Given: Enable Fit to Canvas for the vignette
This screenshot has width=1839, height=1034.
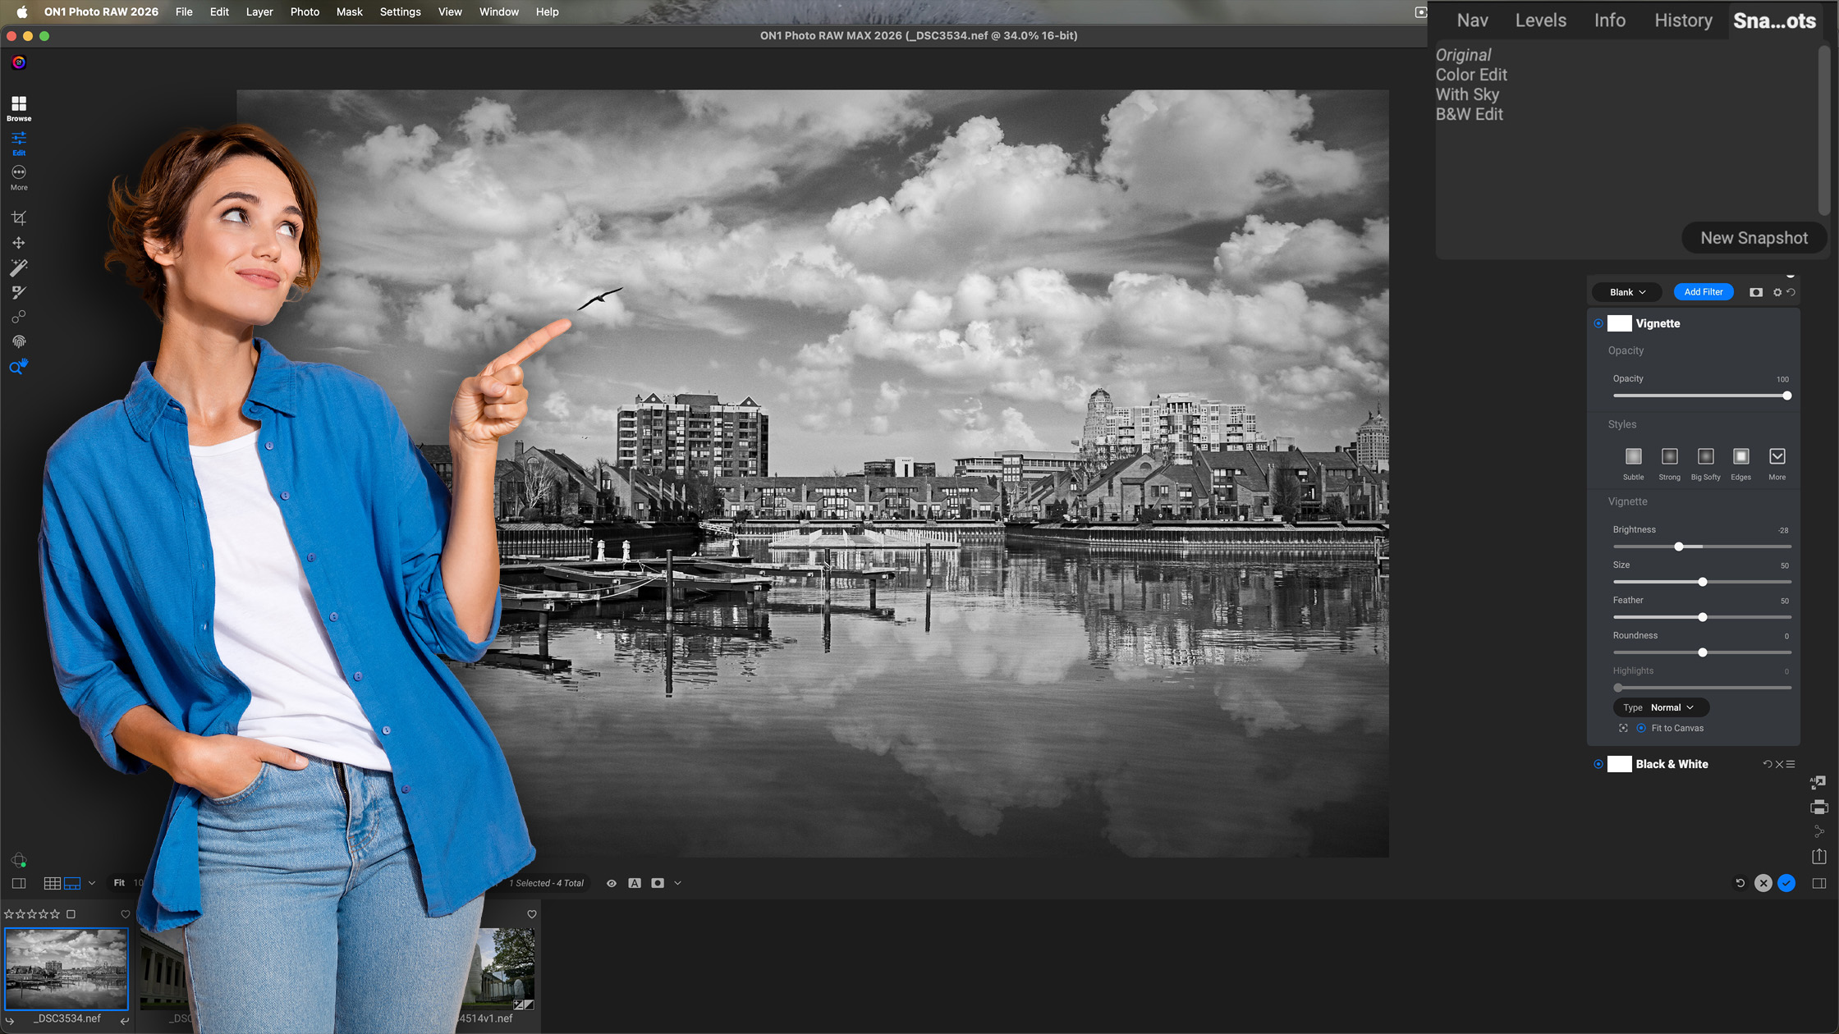Looking at the screenshot, I should 1642,728.
